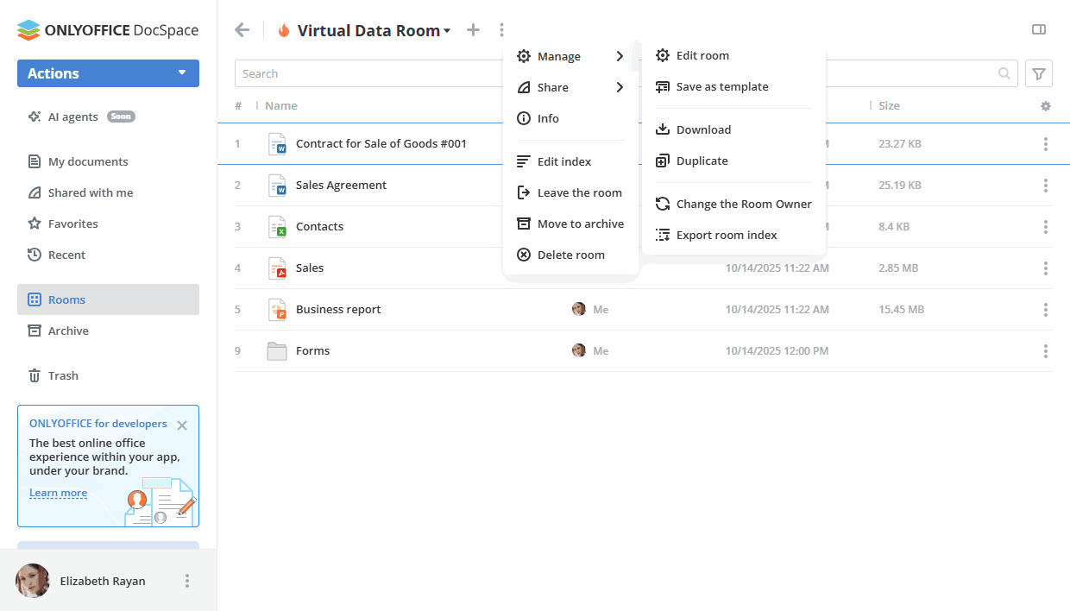
Task: Click the Excel icon beside Contacts
Action: pyautogui.click(x=277, y=226)
